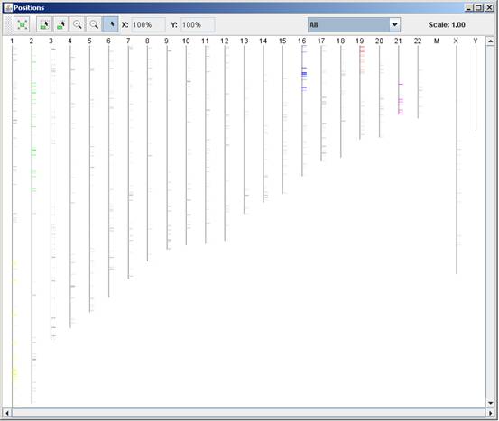Click the zoom in magnifier icon

(x=78, y=25)
